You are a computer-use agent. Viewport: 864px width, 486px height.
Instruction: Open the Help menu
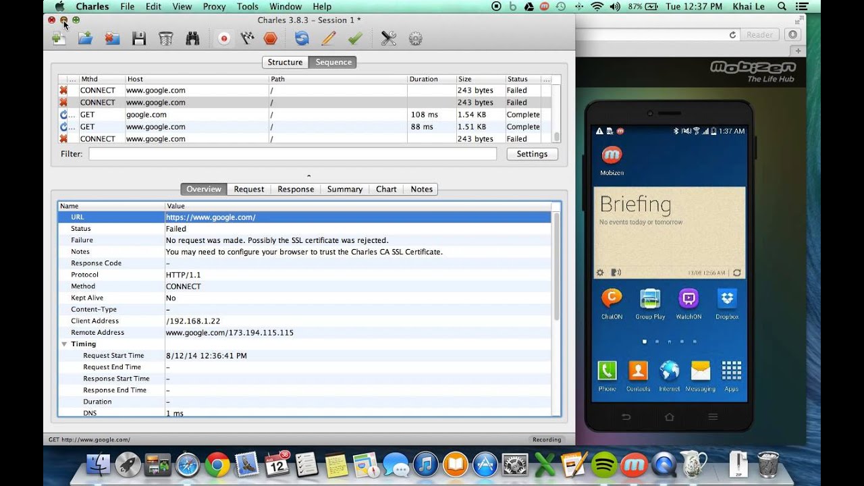[x=322, y=6]
